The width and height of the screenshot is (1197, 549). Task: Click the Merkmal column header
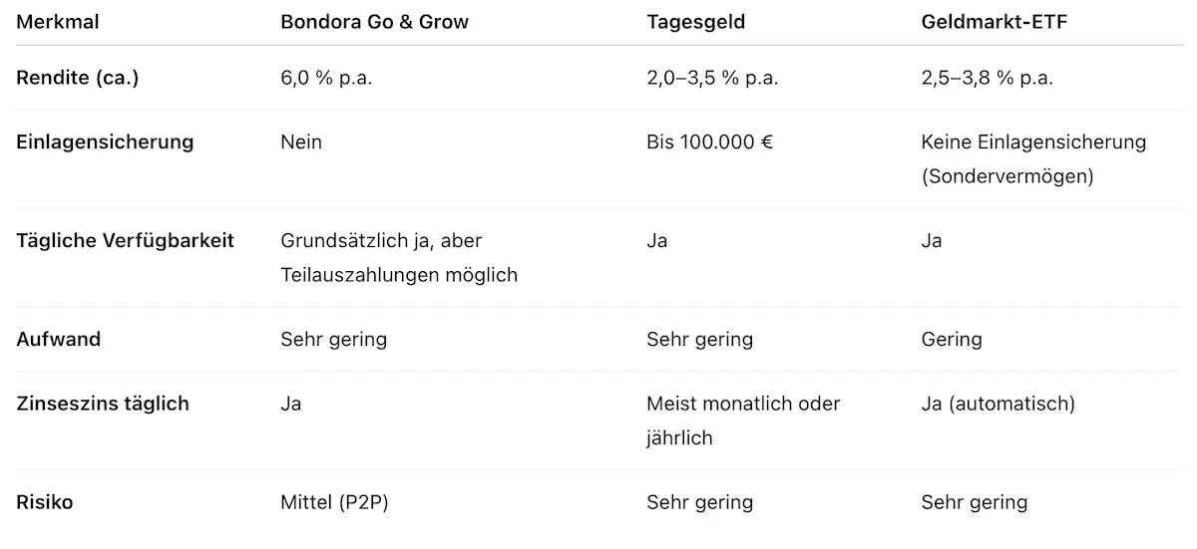(57, 22)
